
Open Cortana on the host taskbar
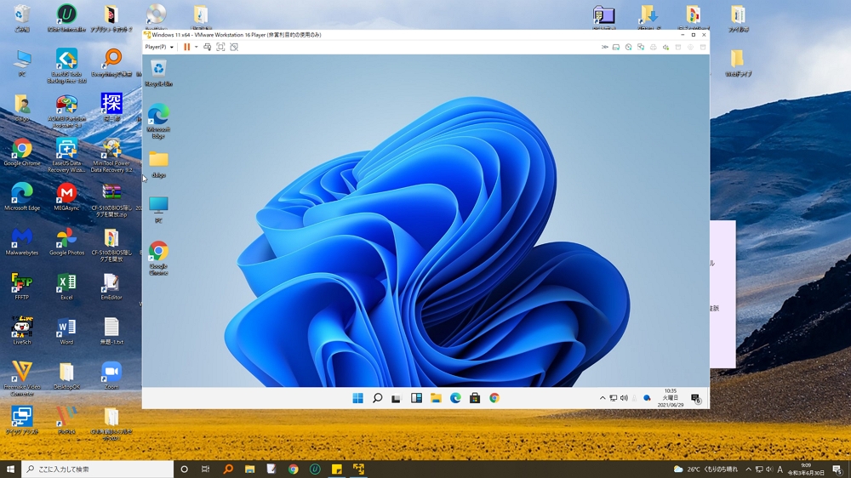[x=184, y=469]
